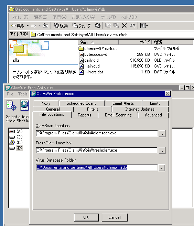Select the bytecode.cvd file icon
Screen dimensions: 194x226
point(81,54)
